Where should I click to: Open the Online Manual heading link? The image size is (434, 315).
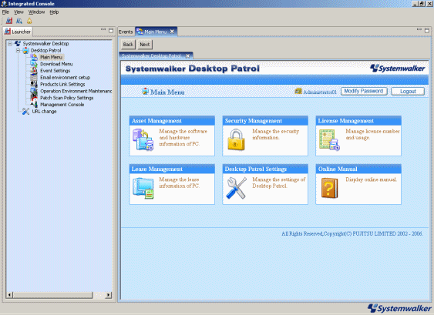338,169
